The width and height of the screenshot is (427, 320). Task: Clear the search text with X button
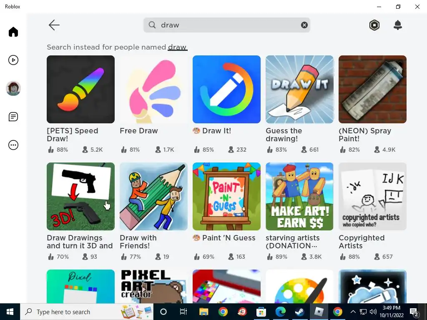point(304,25)
